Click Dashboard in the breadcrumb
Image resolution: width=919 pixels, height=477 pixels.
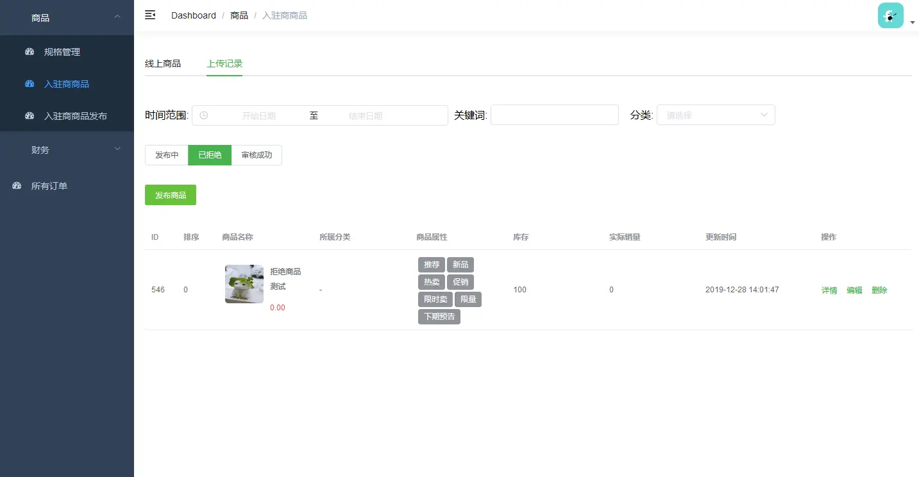(194, 15)
